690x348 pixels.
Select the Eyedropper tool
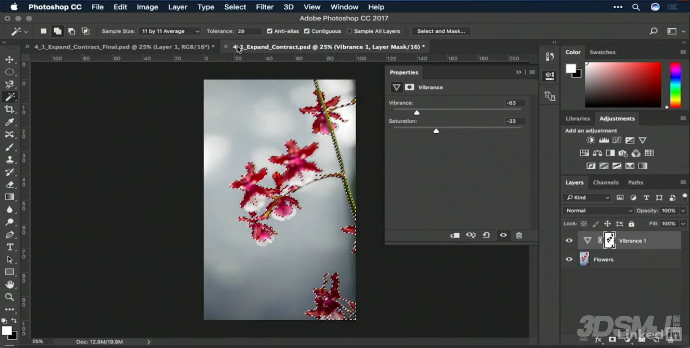(10, 122)
